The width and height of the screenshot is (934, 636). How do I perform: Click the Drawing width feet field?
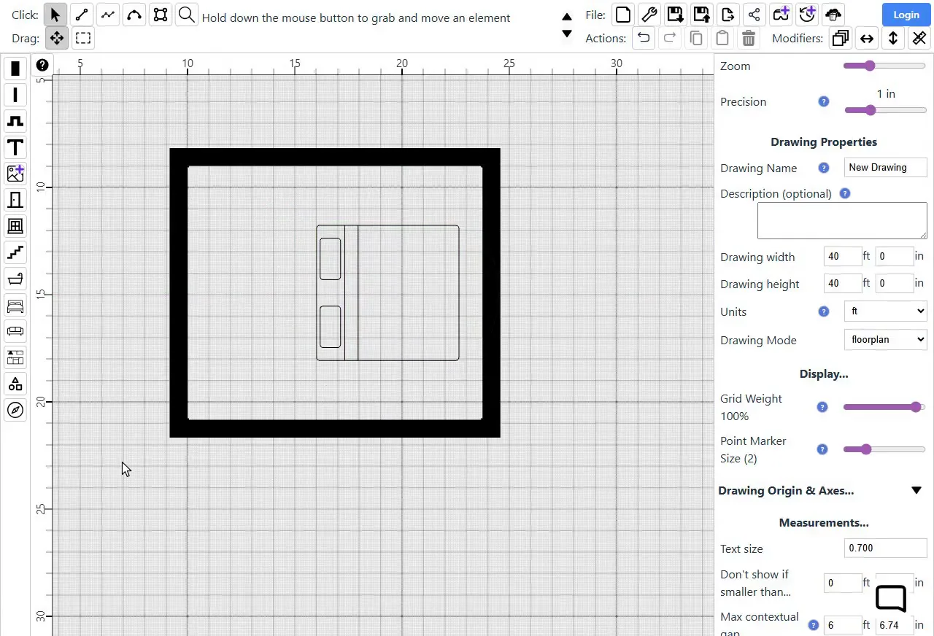(x=842, y=257)
